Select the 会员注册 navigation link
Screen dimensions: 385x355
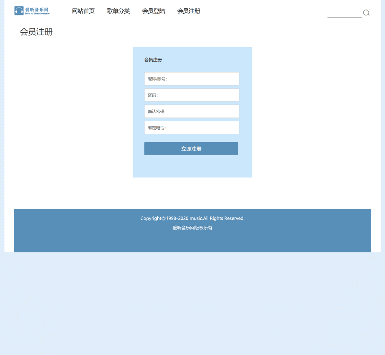tap(189, 11)
